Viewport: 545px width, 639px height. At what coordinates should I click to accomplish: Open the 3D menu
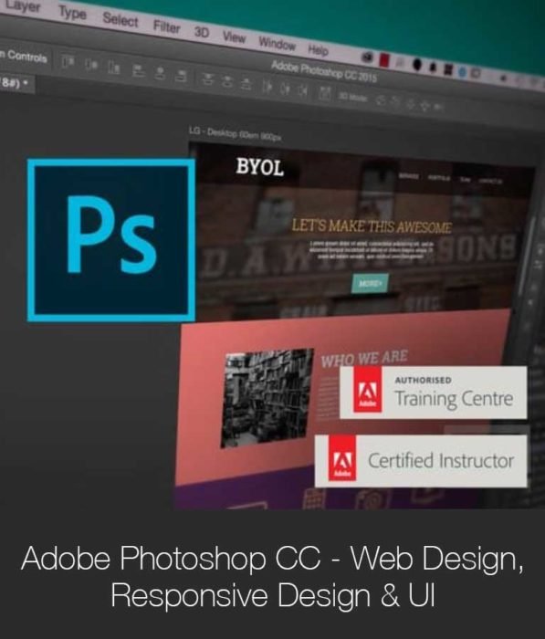(202, 32)
